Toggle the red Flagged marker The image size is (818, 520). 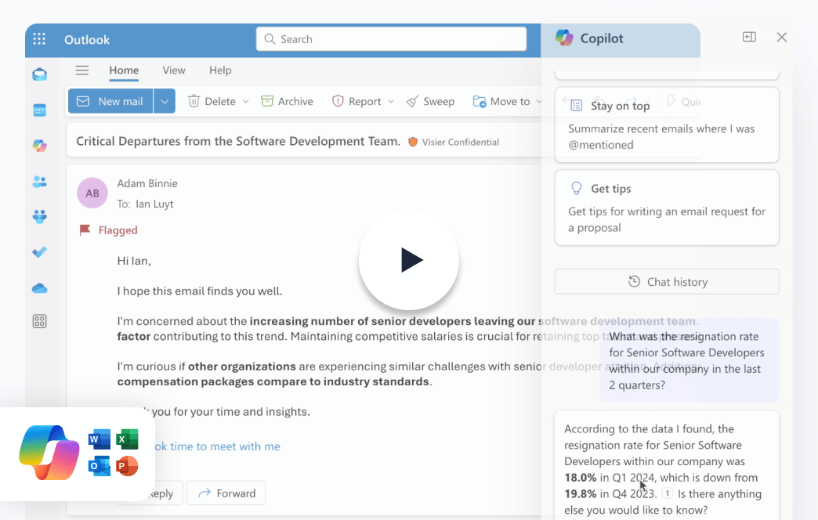pyautogui.click(x=85, y=230)
